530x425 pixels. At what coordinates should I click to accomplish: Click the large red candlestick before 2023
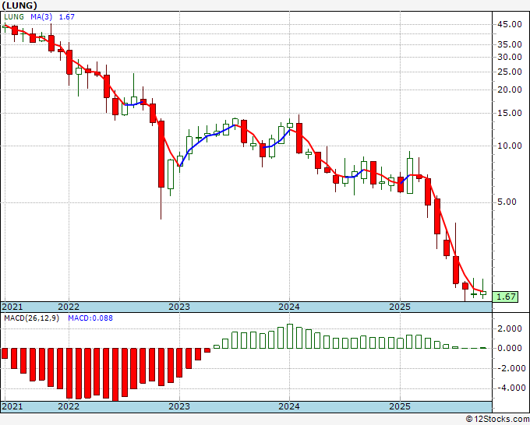point(161,154)
